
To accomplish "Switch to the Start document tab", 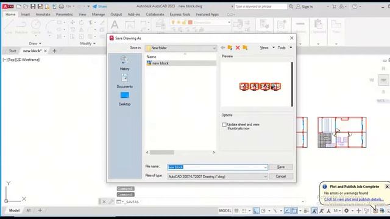I will pyautogui.click(x=12, y=51).
